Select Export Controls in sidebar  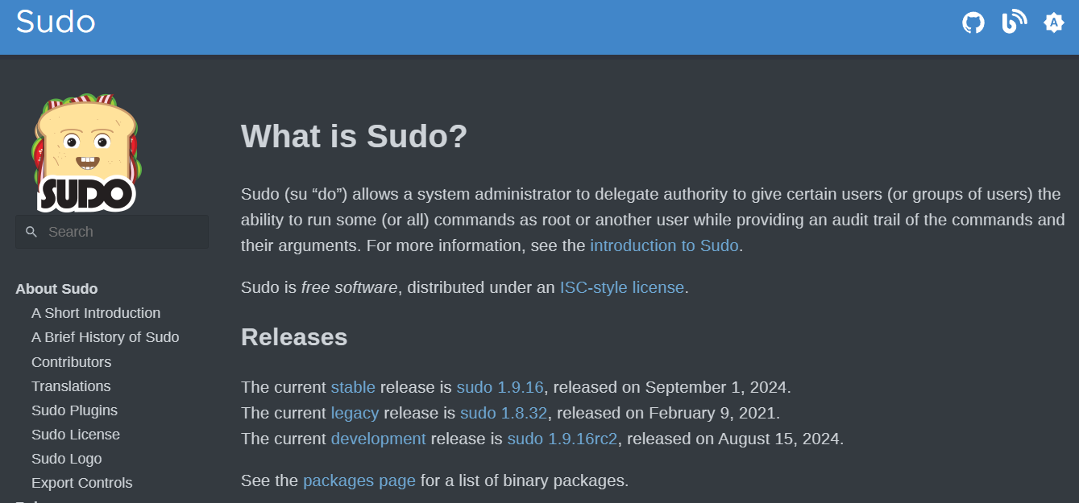82,483
